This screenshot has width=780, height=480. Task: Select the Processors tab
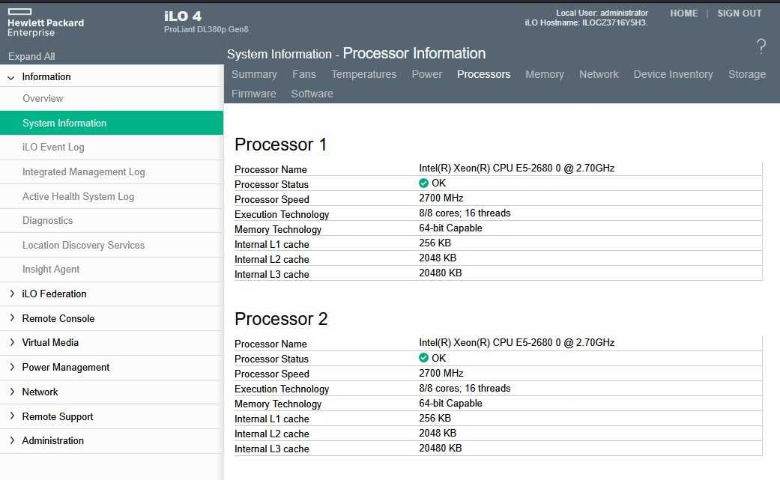(483, 75)
